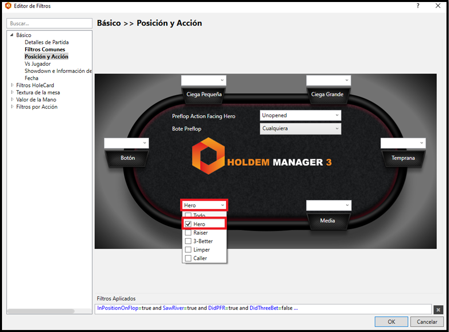Open the Bote Preflop Cualquiera dropdown
The image size is (449, 332).
tap(300, 129)
